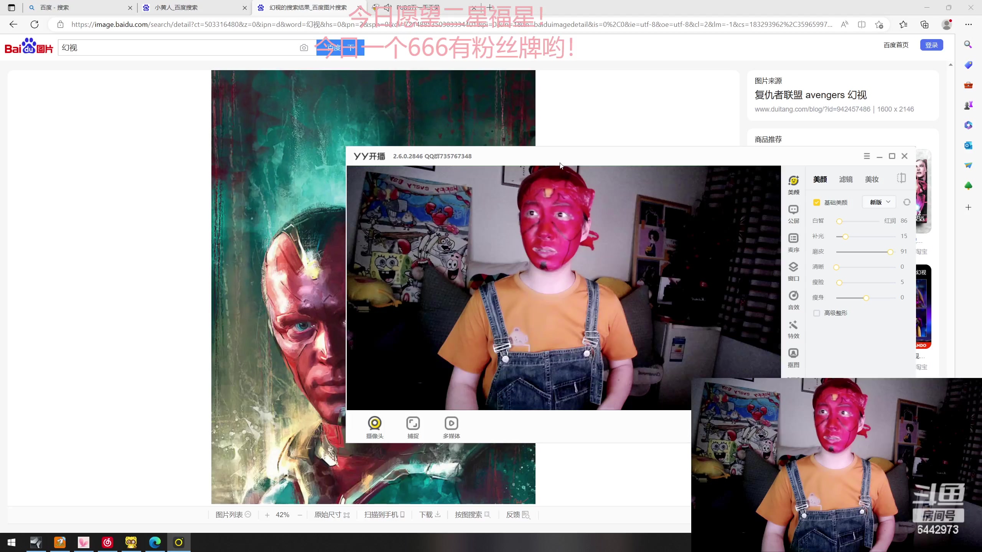Viewport: 982px width, 552px height.
Task: Open YY开播 hamburger menu
Action: [x=867, y=156]
